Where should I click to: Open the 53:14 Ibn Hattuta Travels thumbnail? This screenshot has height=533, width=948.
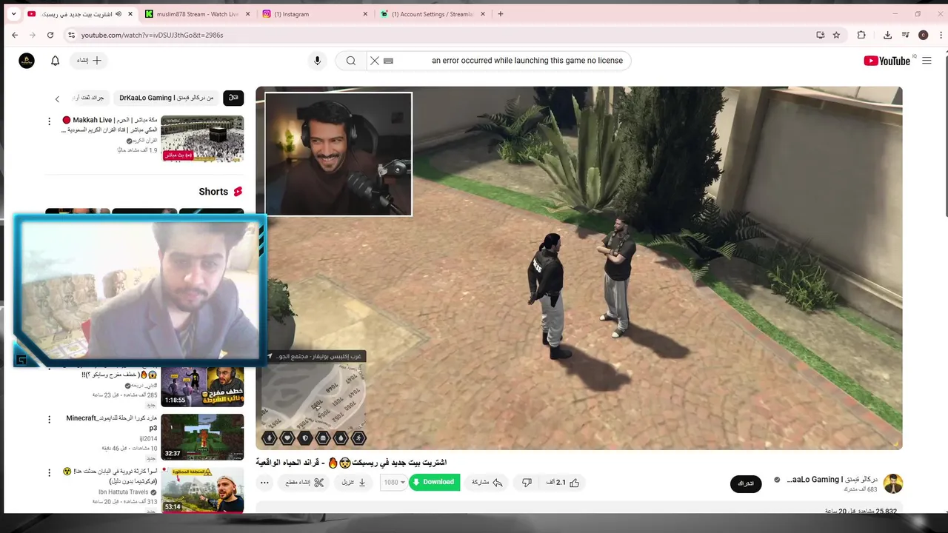[x=202, y=489]
